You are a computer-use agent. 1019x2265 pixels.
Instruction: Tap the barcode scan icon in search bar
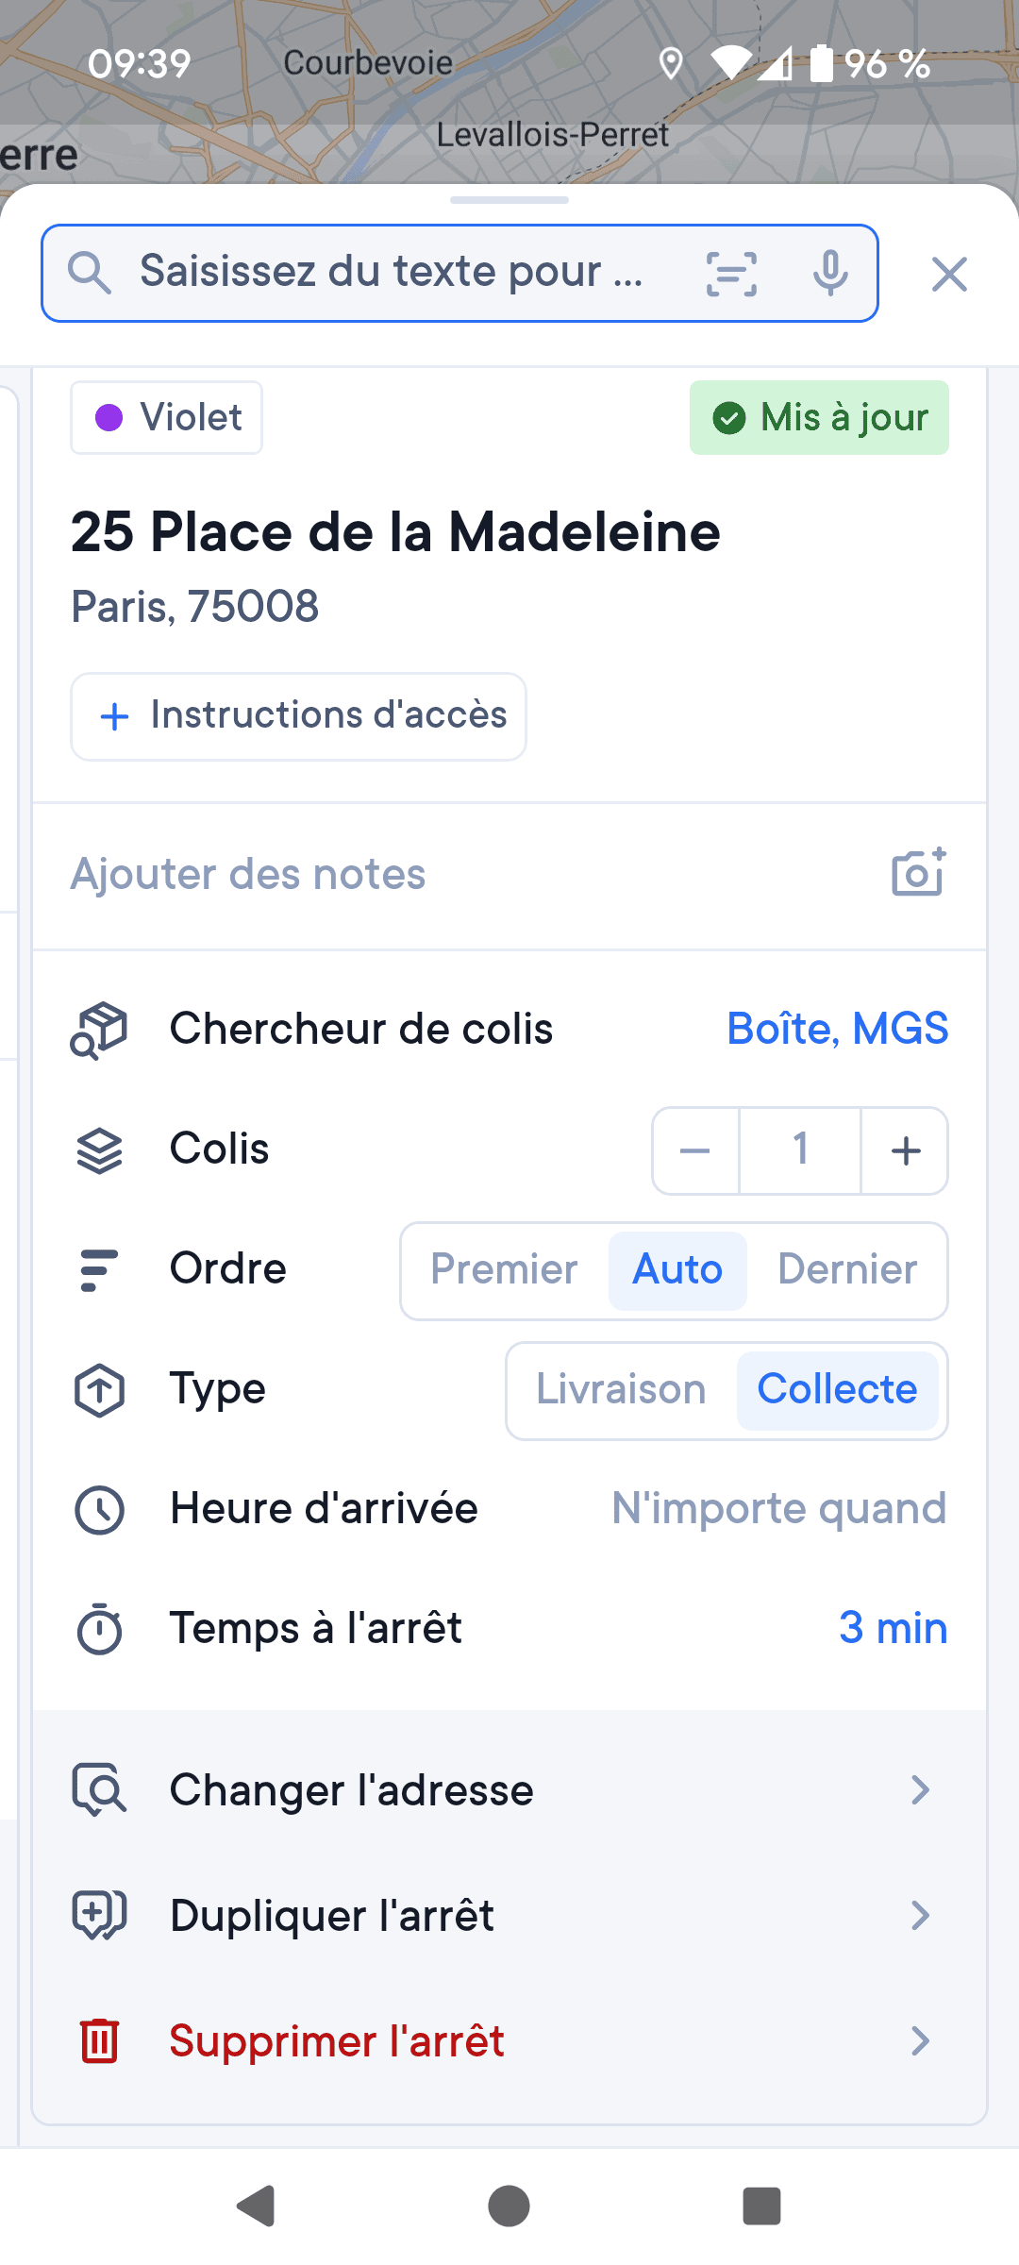coord(731,274)
